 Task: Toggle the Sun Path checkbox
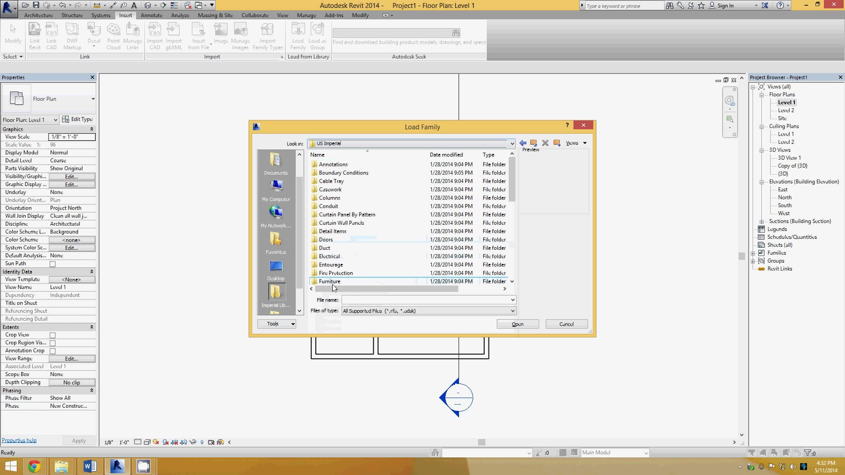pos(52,264)
